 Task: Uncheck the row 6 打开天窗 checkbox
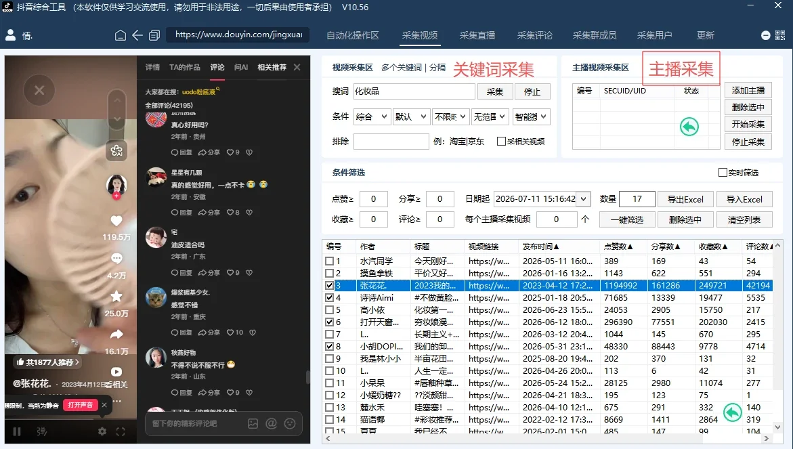(x=329, y=322)
